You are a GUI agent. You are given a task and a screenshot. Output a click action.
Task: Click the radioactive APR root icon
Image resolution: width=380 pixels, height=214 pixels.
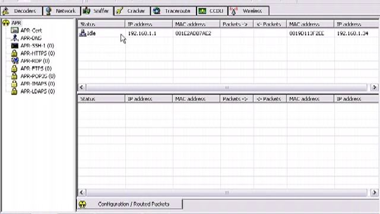coord(6,23)
